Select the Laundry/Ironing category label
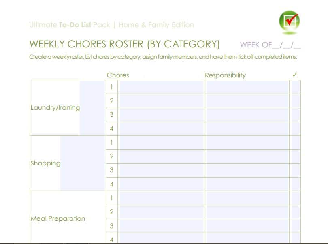The height and width of the screenshot is (244, 328). (x=55, y=108)
